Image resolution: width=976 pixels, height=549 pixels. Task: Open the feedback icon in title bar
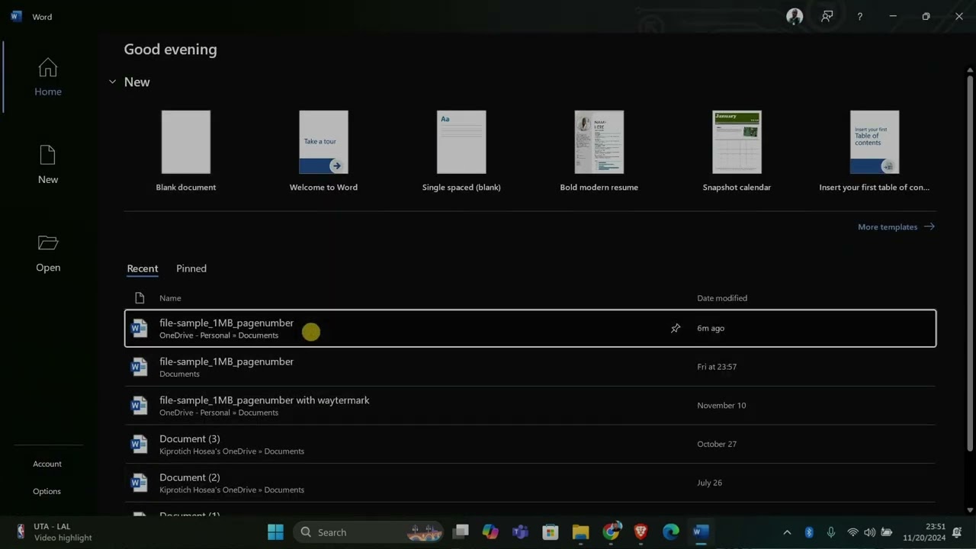click(x=827, y=16)
